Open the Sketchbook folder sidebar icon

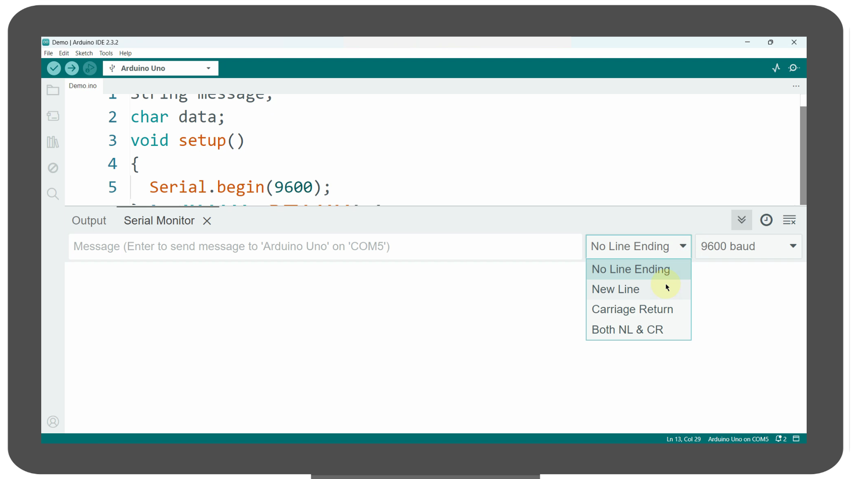(53, 90)
